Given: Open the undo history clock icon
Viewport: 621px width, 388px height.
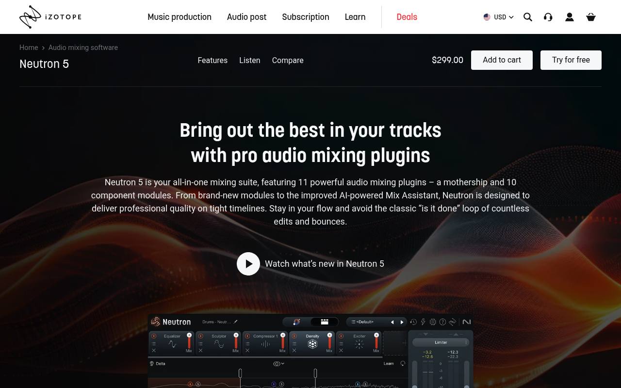Looking at the screenshot, I should 413,322.
